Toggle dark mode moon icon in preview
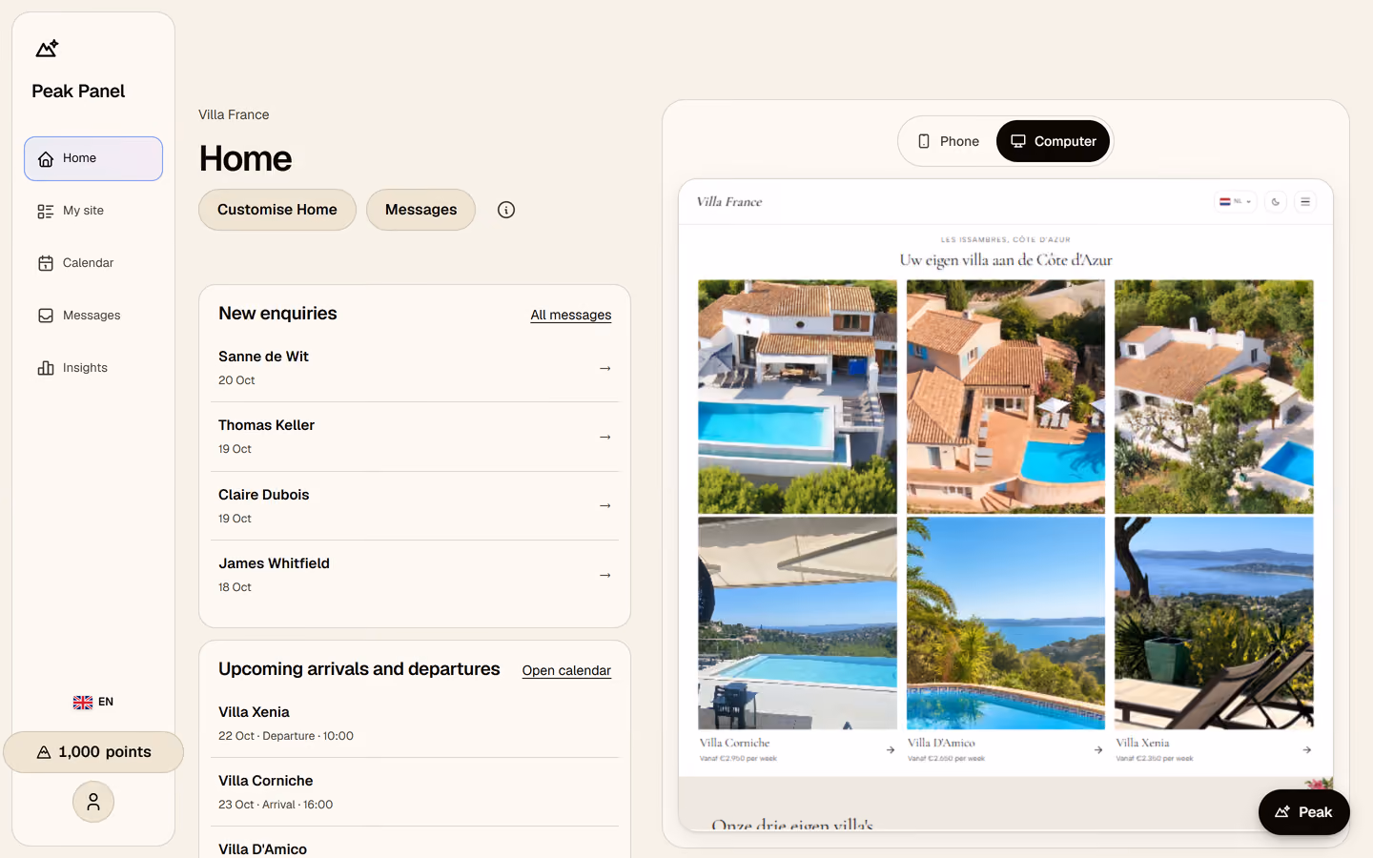The image size is (1373, 858). (x=1276, y=202)
